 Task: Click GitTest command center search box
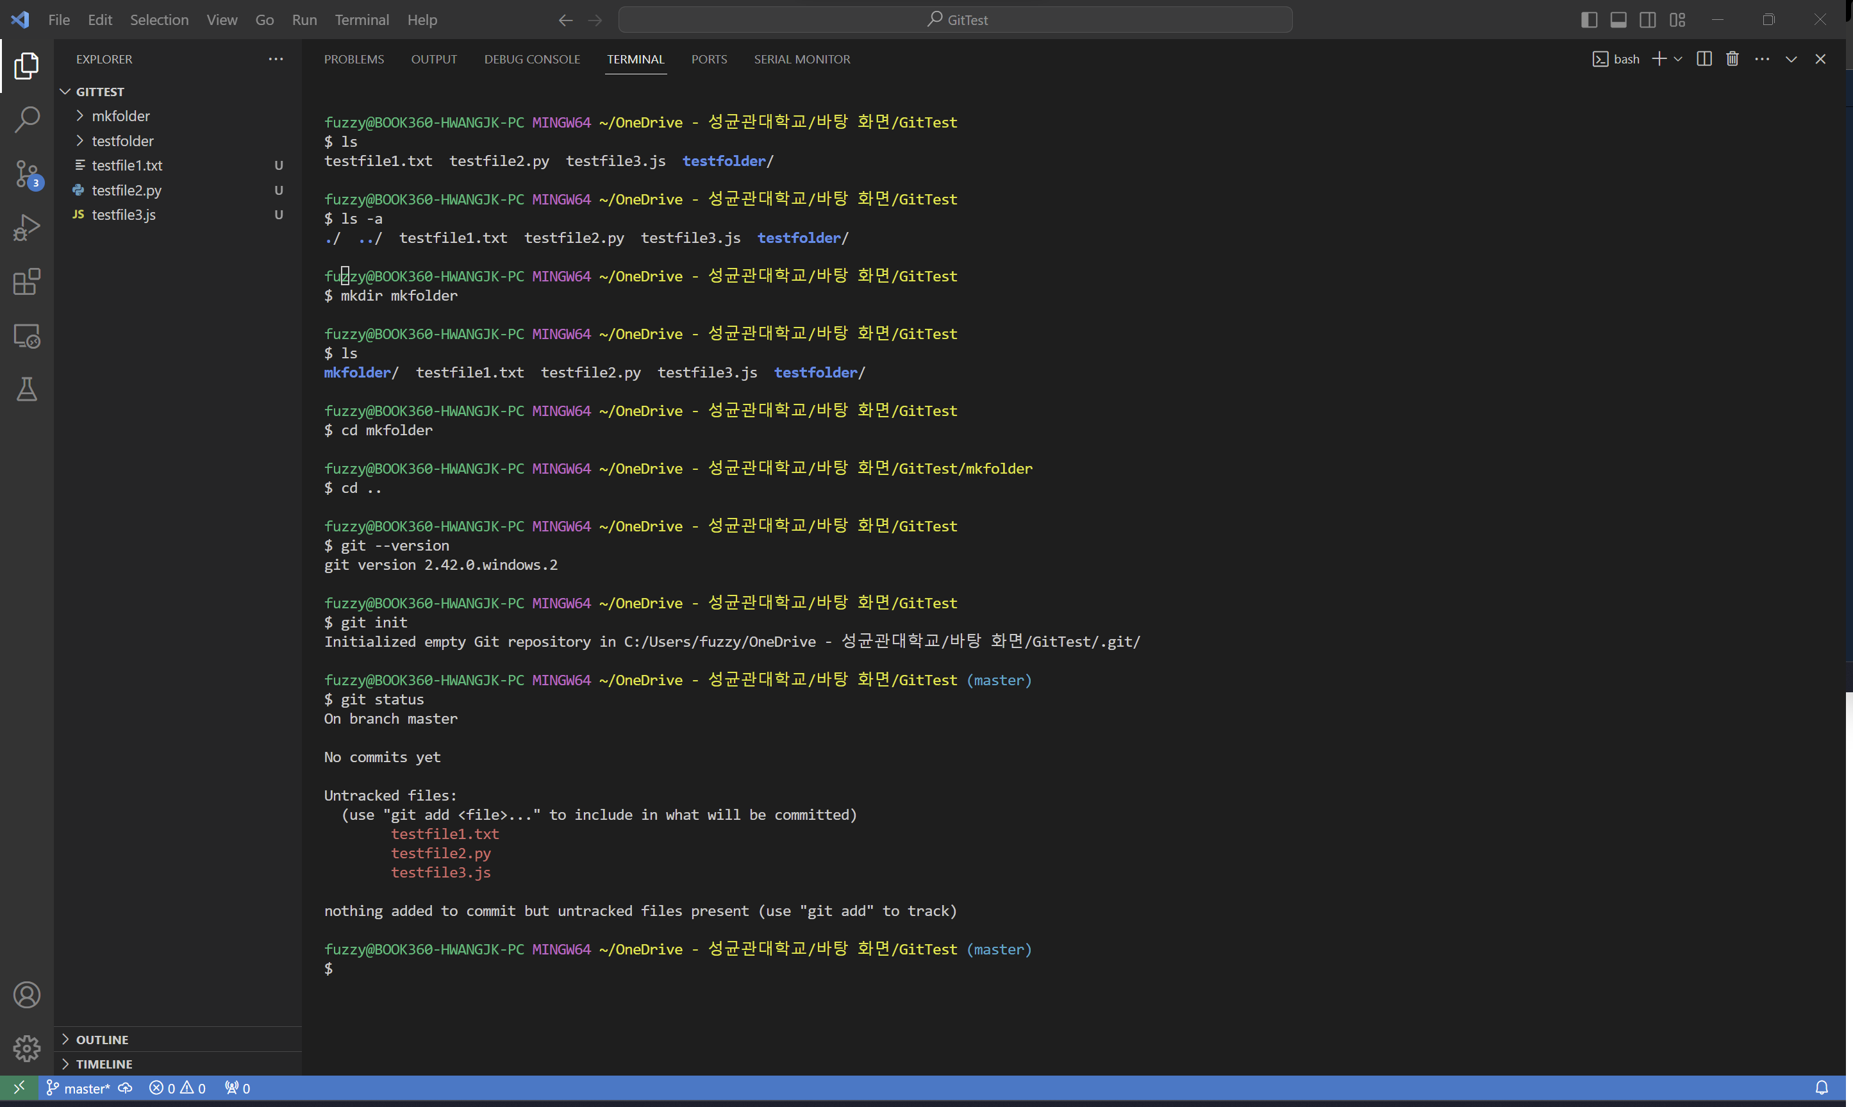(955, 20)
